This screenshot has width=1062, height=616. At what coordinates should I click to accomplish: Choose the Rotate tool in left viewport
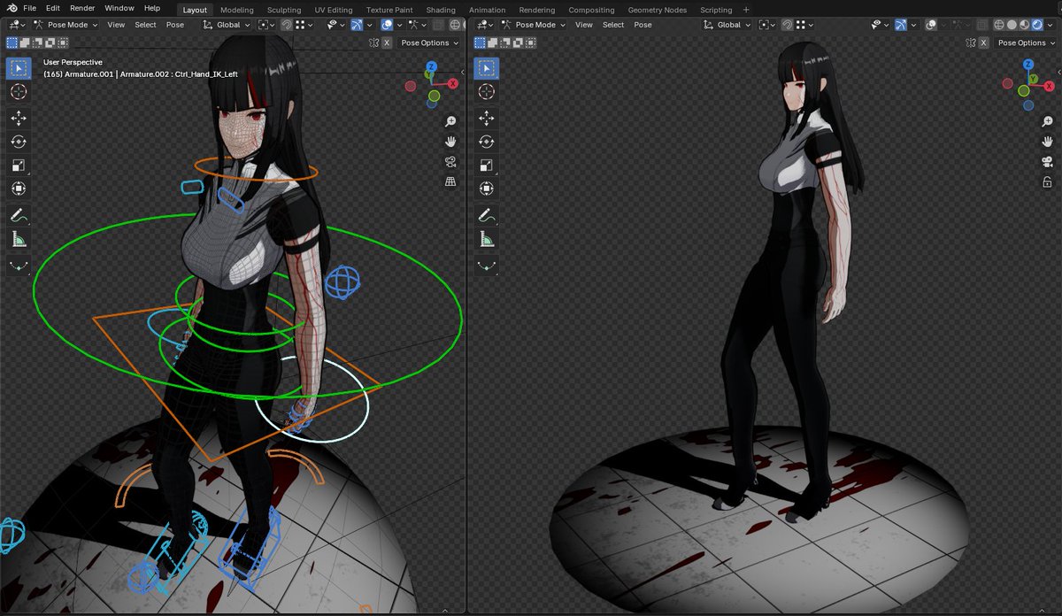coord(19,142)
